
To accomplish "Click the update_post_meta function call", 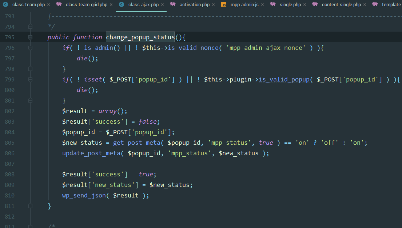I will (91, 153).
